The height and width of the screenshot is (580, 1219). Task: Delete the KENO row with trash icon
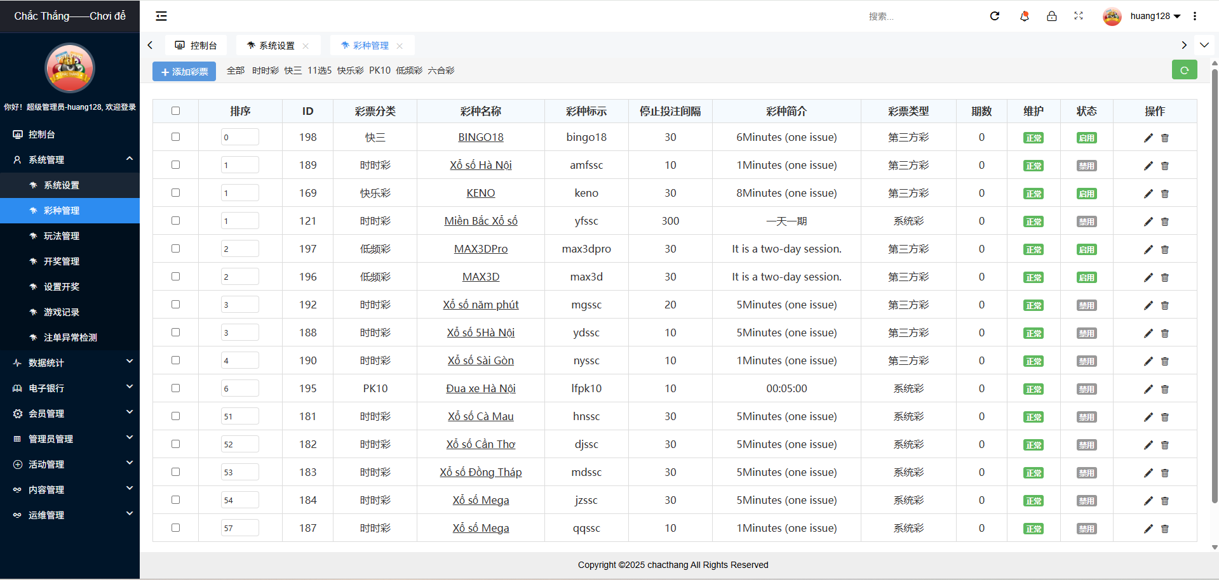[1165, 194]
